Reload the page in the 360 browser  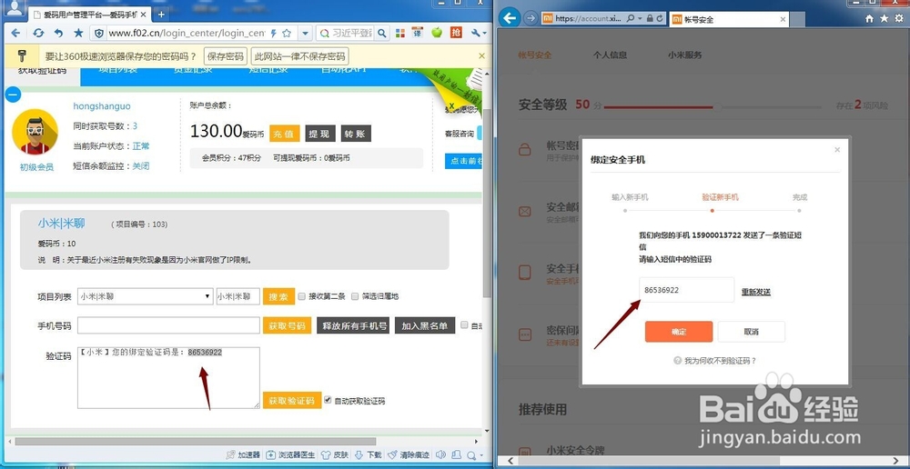pyautogui.click(x=37, y=33)
